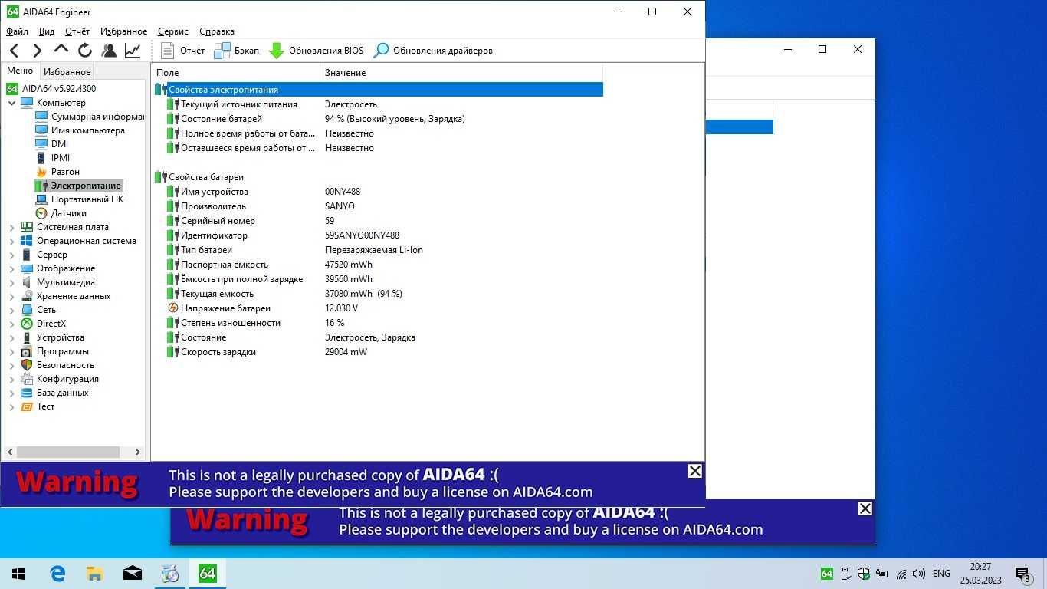Expand the Мультимедиа tree node

point(12,282)
